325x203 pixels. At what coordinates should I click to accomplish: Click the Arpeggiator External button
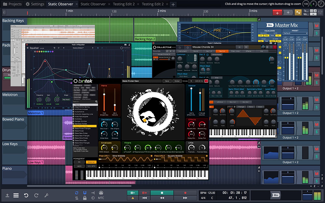[x=91, y=162]
